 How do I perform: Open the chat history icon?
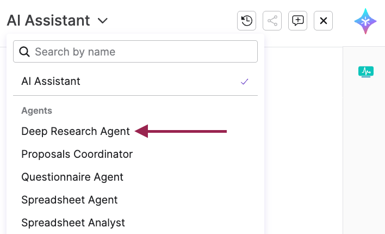click(247, 21)
